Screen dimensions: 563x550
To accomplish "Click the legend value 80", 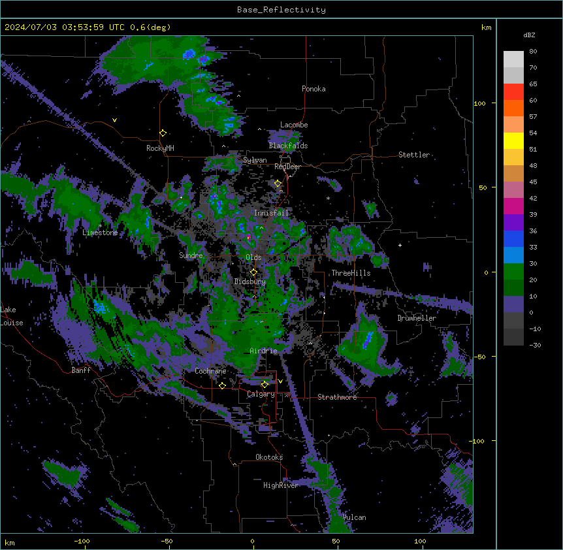I will click(533, 52).
